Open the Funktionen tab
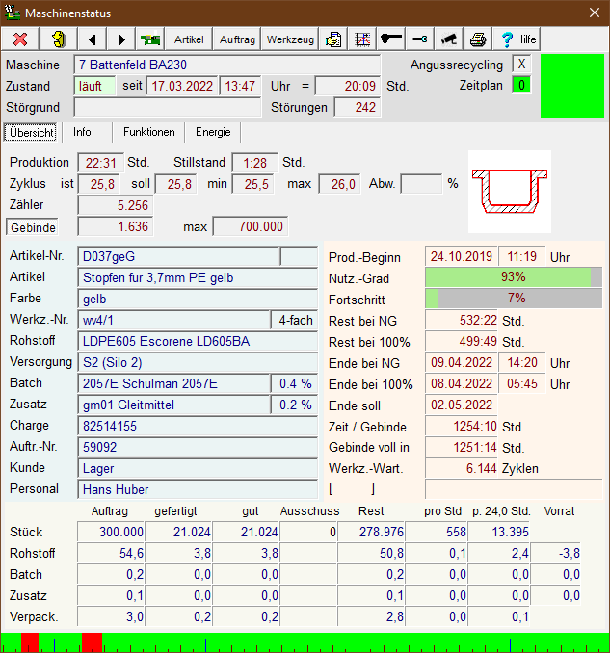The image size is (610, 653). click(149, 132)
